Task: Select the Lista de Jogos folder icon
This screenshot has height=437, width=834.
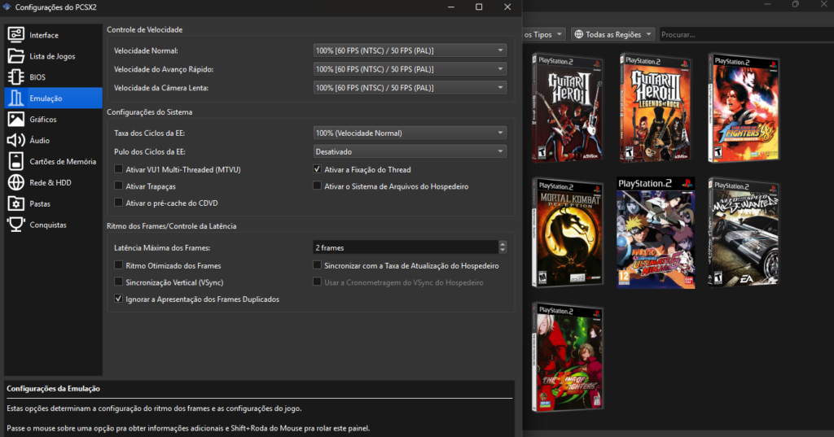Action: click(x=16, y=56)
